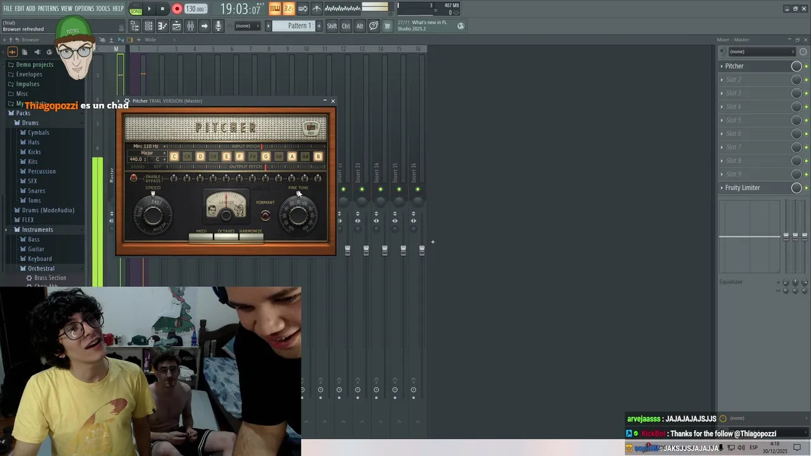Open the PATTERNS menu
811x456 pixels.
[x=48, y=9]
